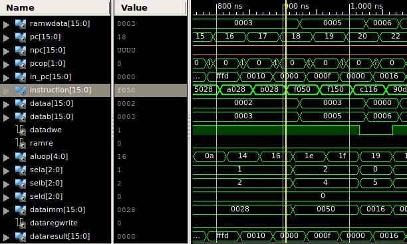Expand the datab[15:0] signal bus
Image resolution: width=407 pixels, height=244 pixels.
point(6,118)
